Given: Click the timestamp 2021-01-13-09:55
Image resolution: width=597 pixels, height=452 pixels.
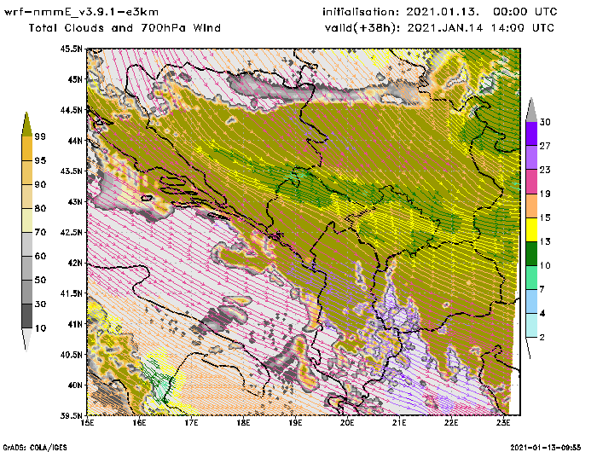Looking at the screenshot, I should pos(545,448).
